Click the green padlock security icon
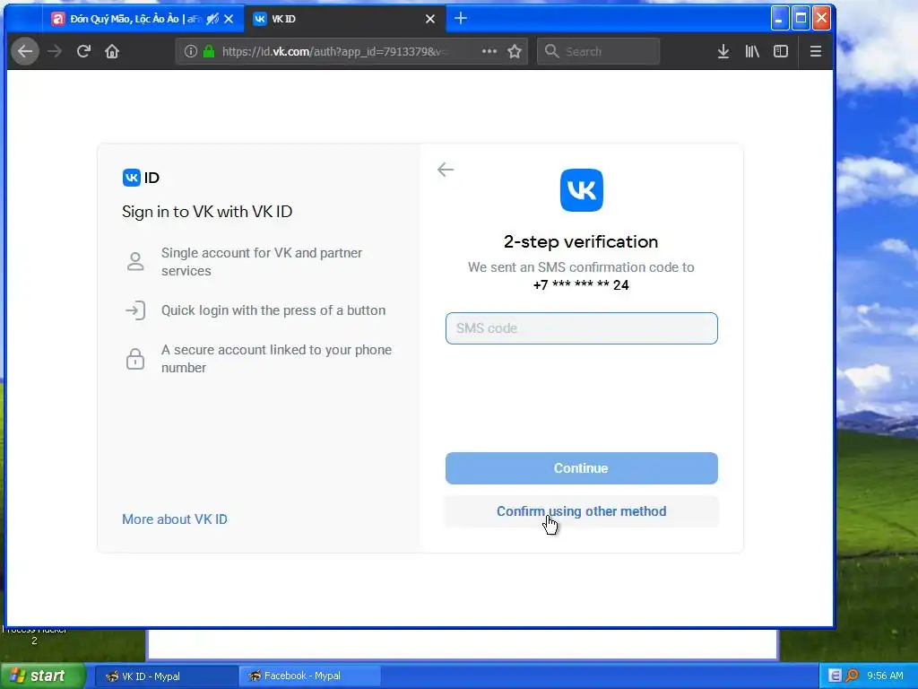918x689 pixels. coord(209,51)
